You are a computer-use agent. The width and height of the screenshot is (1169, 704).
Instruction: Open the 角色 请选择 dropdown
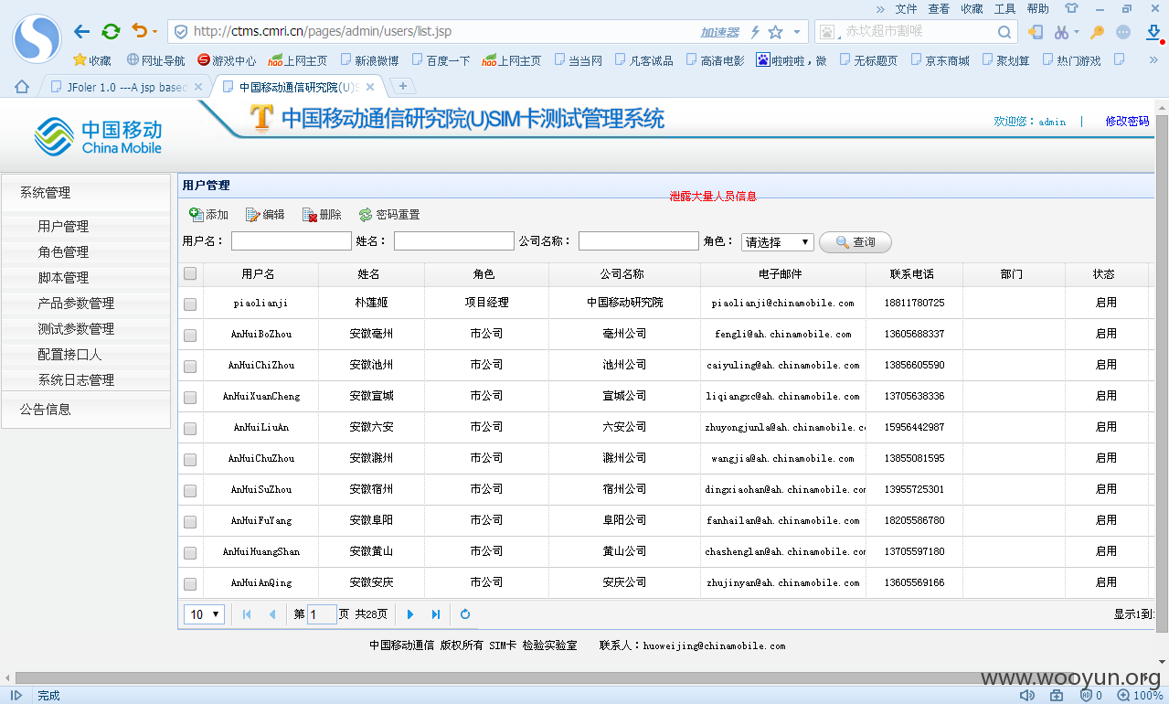[x=777, y=242]
